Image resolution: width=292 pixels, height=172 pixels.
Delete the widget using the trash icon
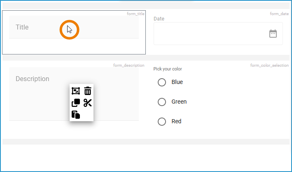[88, 91]
